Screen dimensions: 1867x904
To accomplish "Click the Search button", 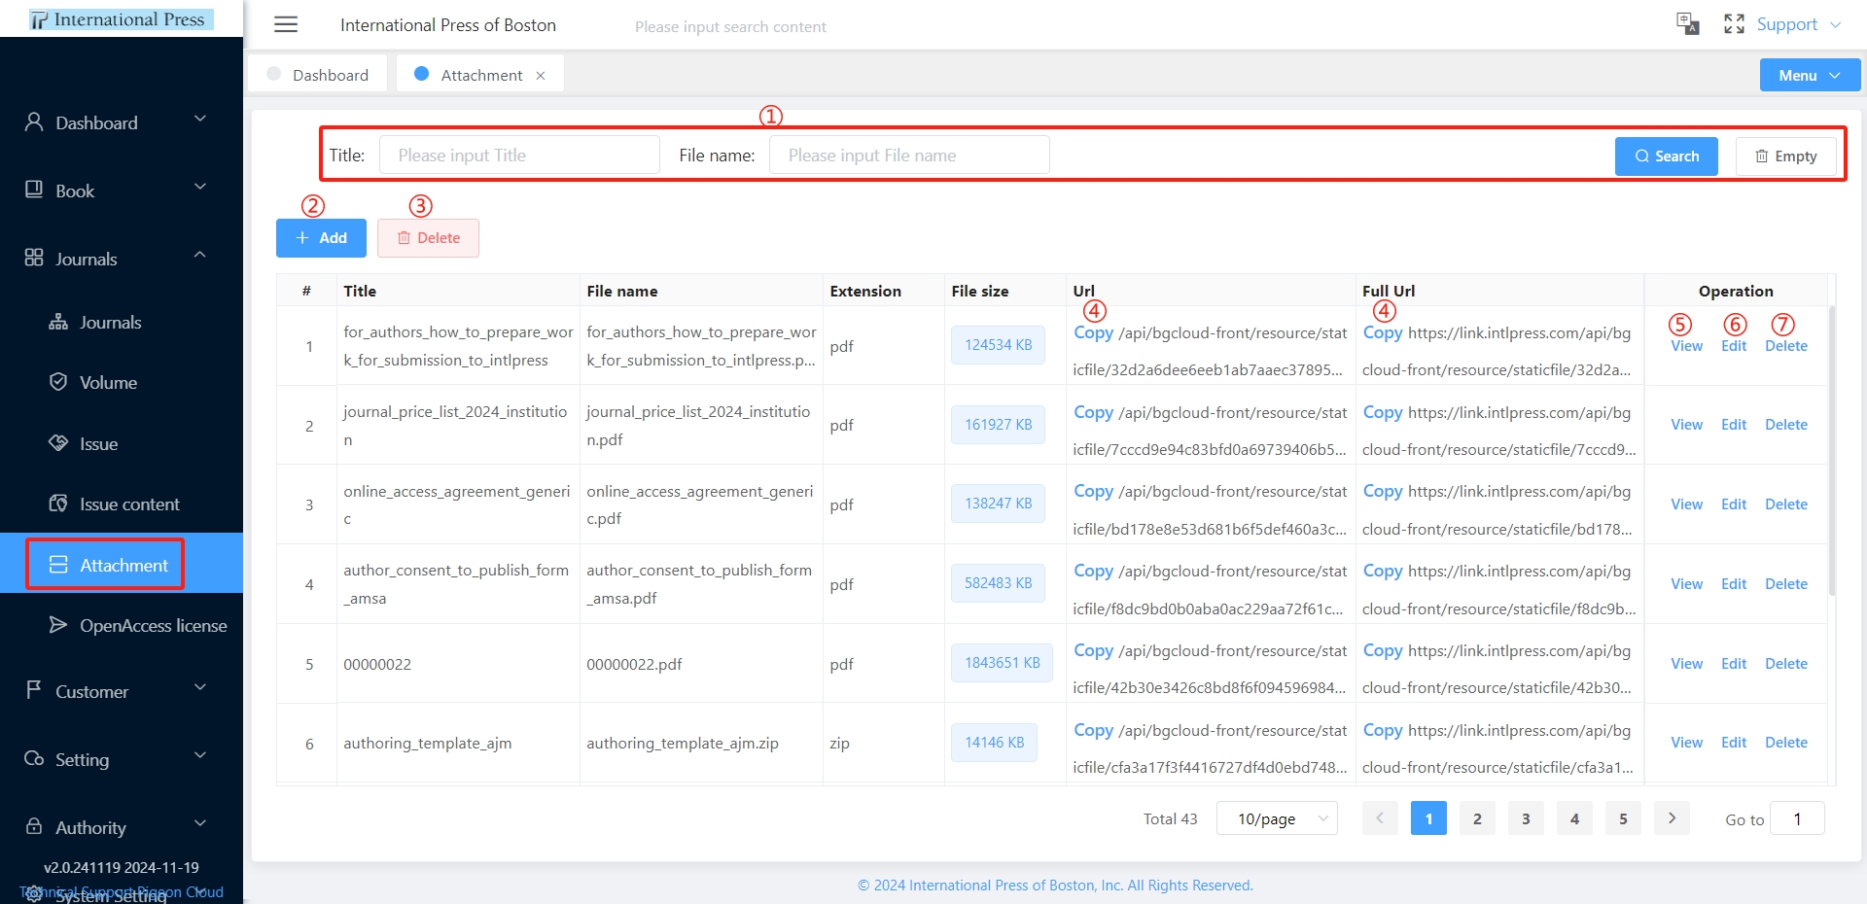I will click(1666, 156).
